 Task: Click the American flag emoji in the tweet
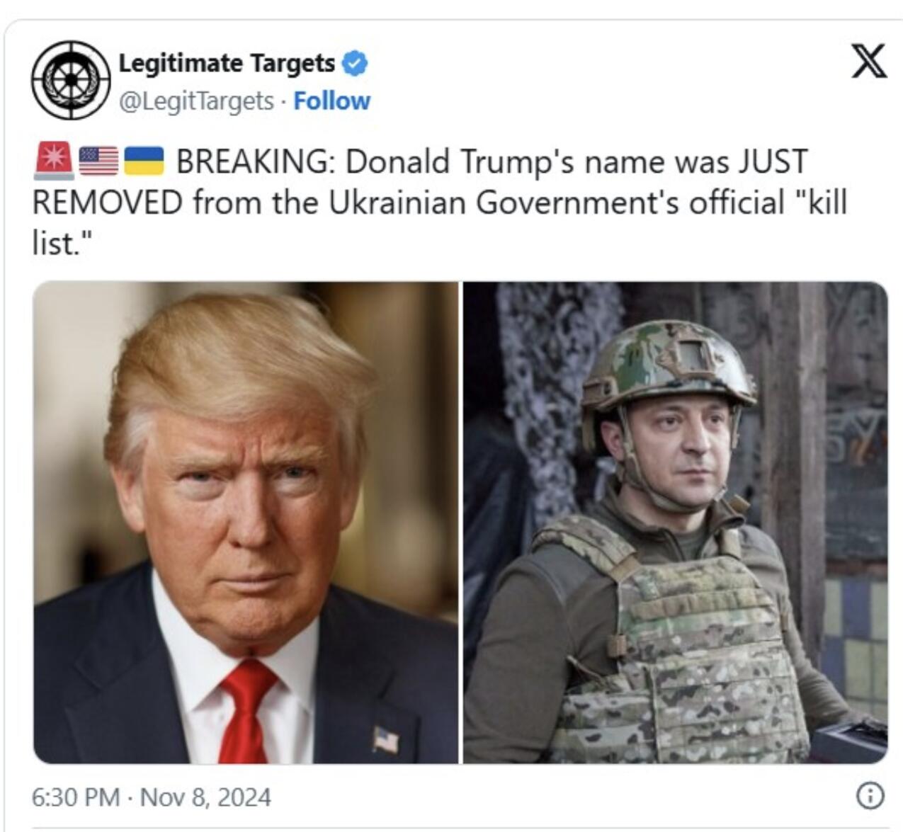pos(98,161)
